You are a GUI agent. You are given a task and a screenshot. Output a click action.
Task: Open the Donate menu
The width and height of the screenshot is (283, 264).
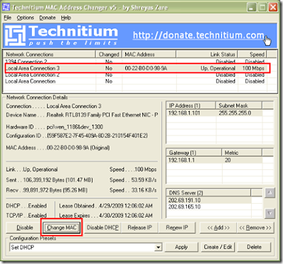tap(47, 18)
